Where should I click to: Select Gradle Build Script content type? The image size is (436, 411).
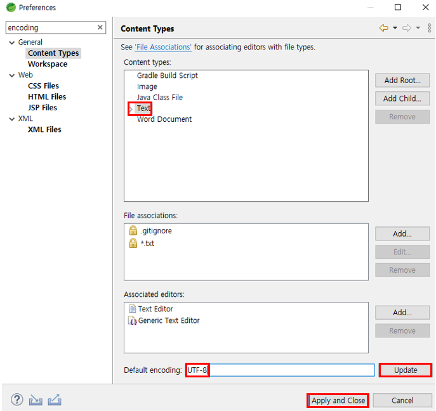click(x=167, y=75)
